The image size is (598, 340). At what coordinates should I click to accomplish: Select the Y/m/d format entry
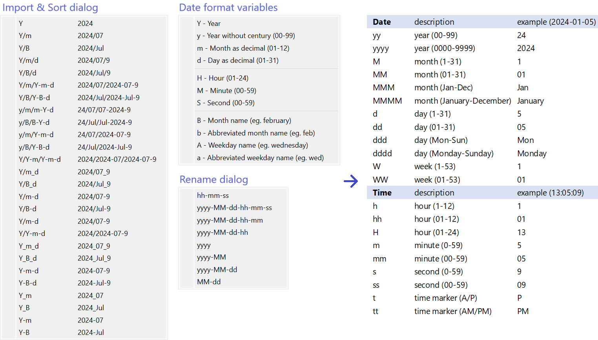coord(29,60)
